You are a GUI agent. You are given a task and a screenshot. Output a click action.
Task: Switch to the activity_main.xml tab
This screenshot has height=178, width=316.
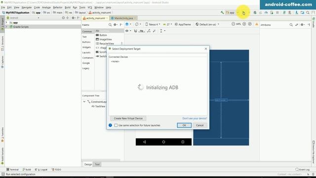95,18
